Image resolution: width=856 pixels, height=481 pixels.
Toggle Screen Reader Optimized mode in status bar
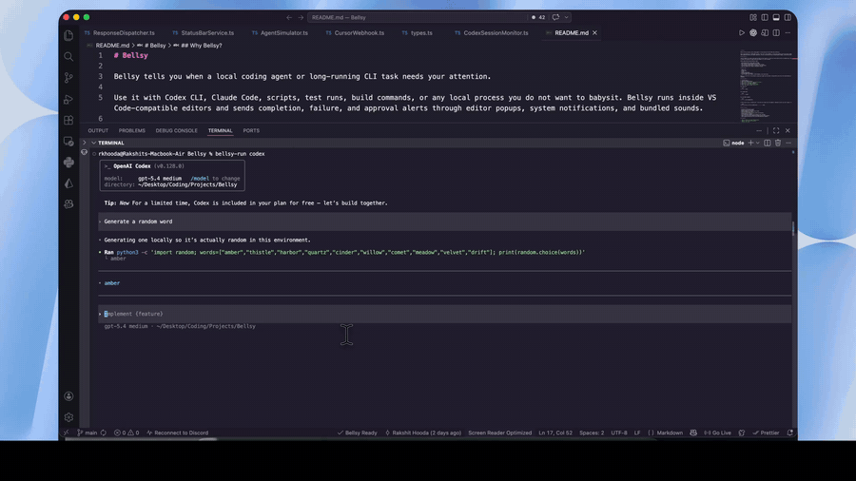[x=499, y=433]
